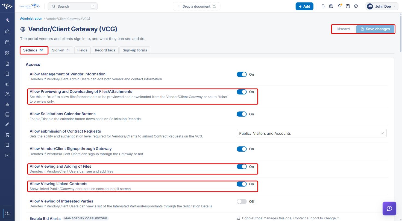Open the Sign-up forms tab
This screenshot has width=402, height=221.
(x=135, y=50)
